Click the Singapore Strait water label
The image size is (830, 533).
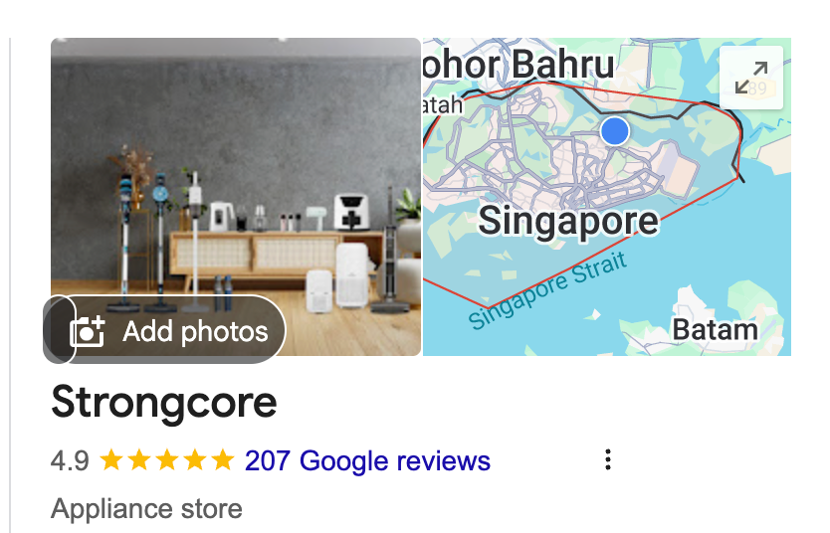pyautogui.click(x=547, y=290)
